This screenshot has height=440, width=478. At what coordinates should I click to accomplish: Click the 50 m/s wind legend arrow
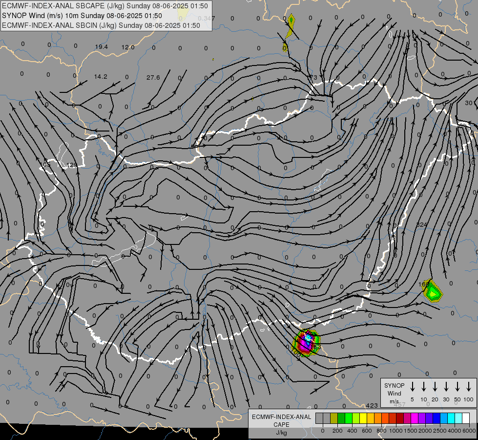(457, 386)
